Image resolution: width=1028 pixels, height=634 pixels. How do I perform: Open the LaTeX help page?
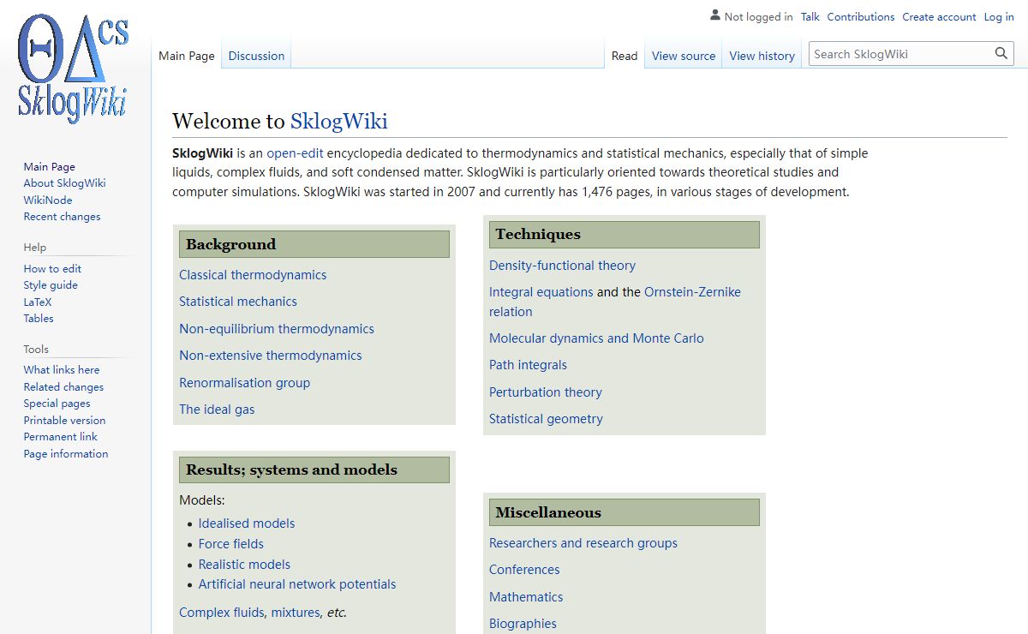click(38, 302)
